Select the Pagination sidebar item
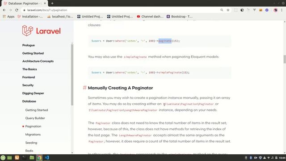The height and width of the screenshot is (161, 286). coord(33,126)
